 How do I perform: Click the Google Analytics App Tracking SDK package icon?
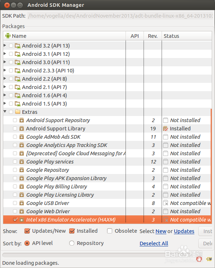(22, 145)
